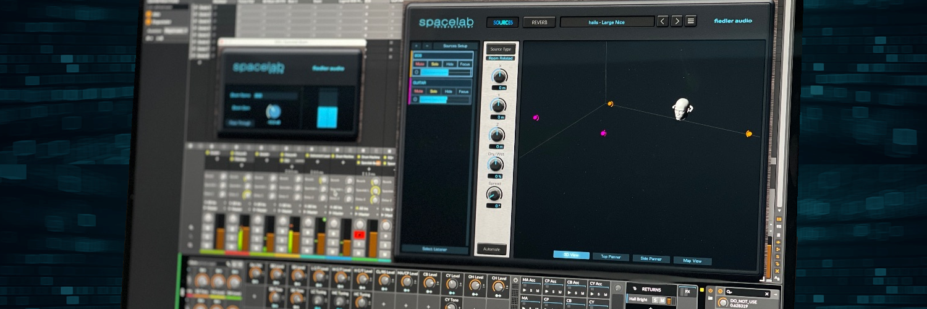
Task: Click the Spread value field showing 0°
Action: point(494,206)
